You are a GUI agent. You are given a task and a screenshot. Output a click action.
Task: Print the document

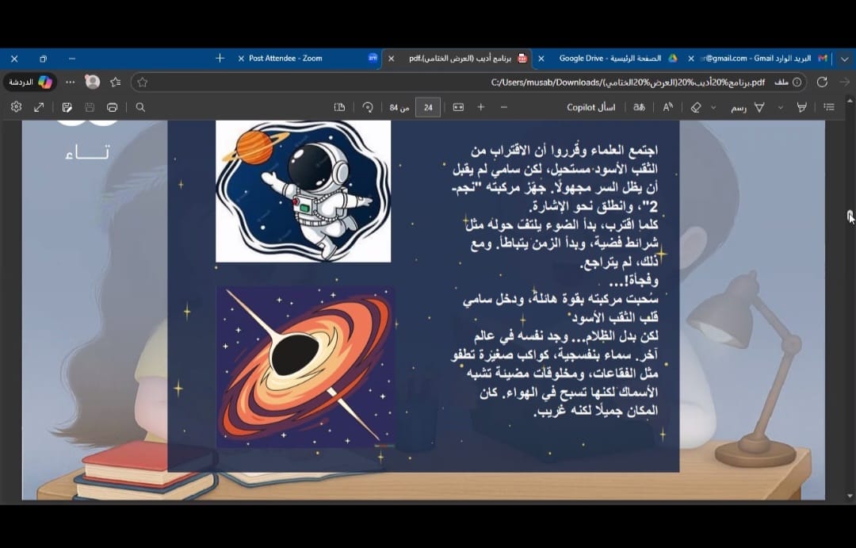point(113,107)
